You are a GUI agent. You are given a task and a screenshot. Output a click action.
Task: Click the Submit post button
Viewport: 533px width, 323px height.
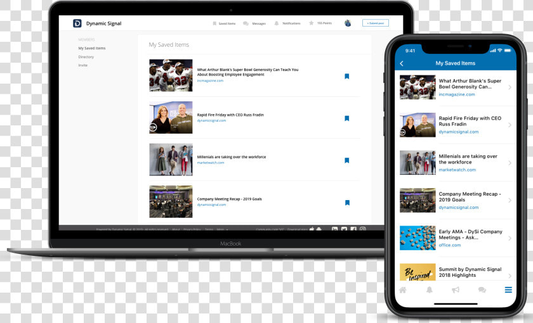[375, 23]
